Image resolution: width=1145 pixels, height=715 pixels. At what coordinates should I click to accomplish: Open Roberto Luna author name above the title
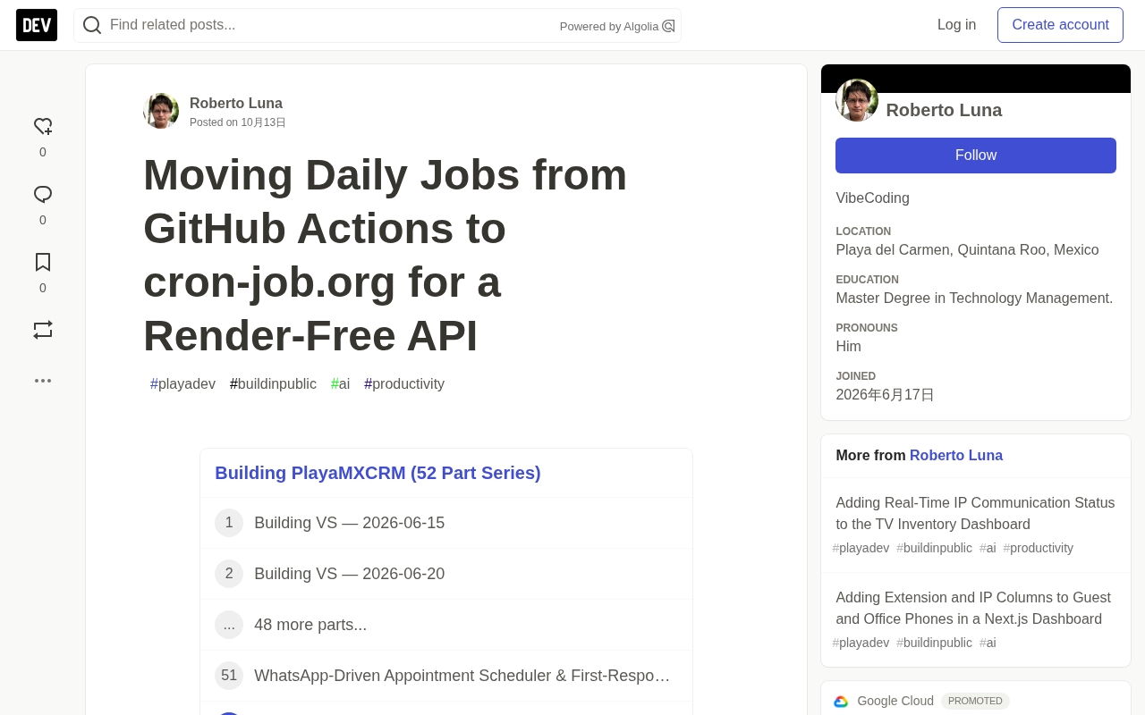pyautogui.click(x=236, y=103)
